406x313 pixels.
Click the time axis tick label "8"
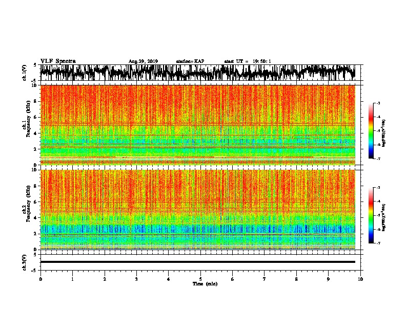(x=296, y=279)
